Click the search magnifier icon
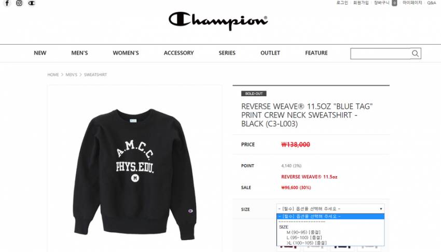 (415, 53)
